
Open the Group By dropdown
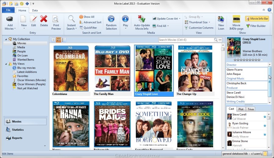pyautogui.click(x=194, y=17)
